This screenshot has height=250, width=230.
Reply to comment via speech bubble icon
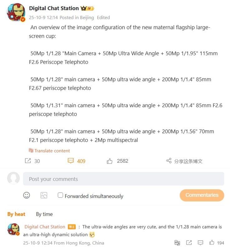pyautogui.click(x=200, y=243)
